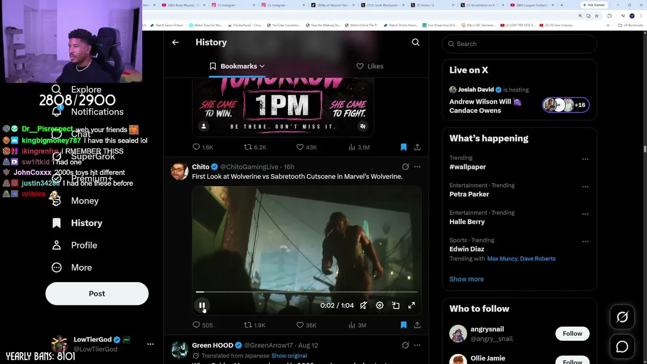This screenshot has width=647, height=364.
Task: Open Grok actions on Green HOOD's post
Action: tap(405, 345)
